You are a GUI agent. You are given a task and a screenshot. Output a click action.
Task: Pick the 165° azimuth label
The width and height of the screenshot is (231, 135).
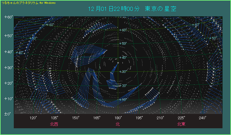tap(97, 118)
